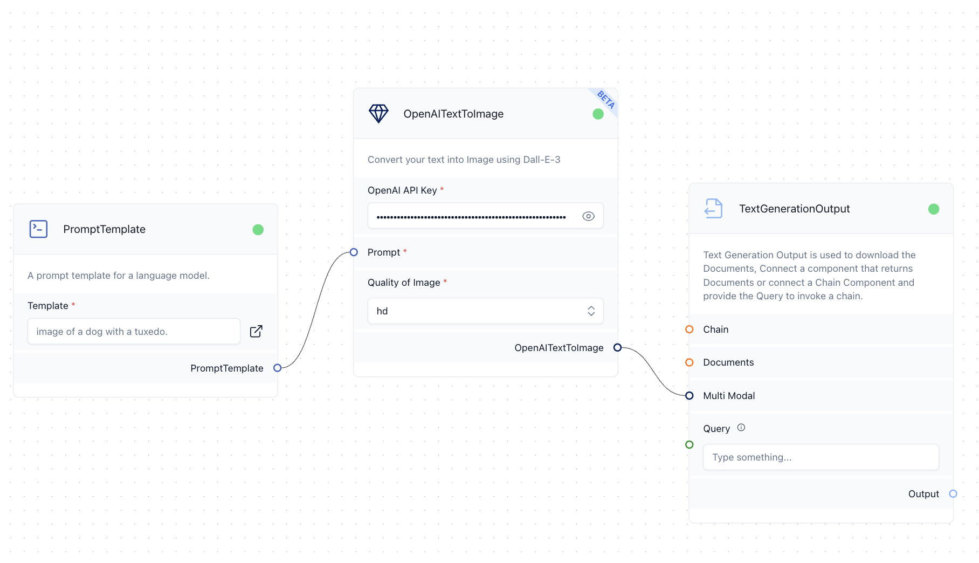Click the Output port of TextGenerationOutput
Screen dimensions: 979x563
pyautogui.click(x=953, y=493)
